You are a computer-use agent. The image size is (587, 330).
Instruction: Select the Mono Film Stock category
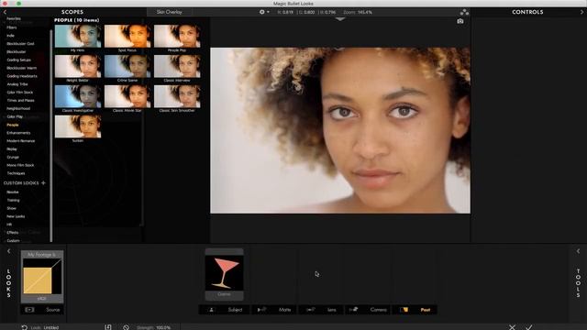pyautogui.click(x=20, y=165)
